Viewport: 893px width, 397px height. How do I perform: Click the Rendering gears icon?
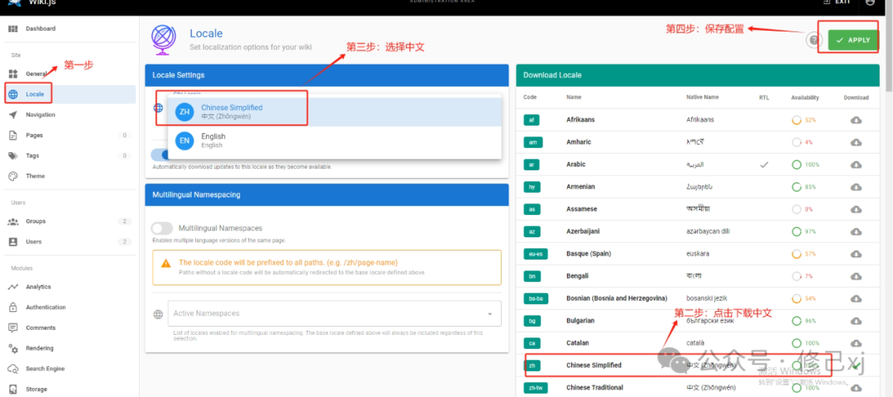(x=13, y=348)
